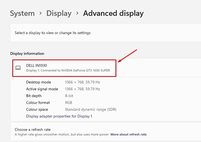Click the monitor icon beside DELL IN1930
Viewport: 201px width, 142px height.
coord(18,68)
